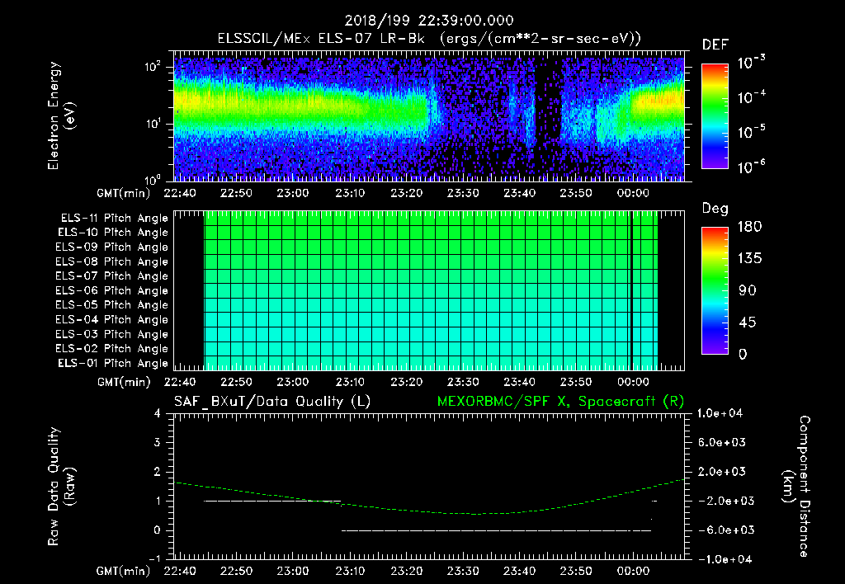Image resolution: width=845 pixels, height=584 pixels.
Task: Click the black vertical marker in pitch angle panel
Action: point(631,290)
